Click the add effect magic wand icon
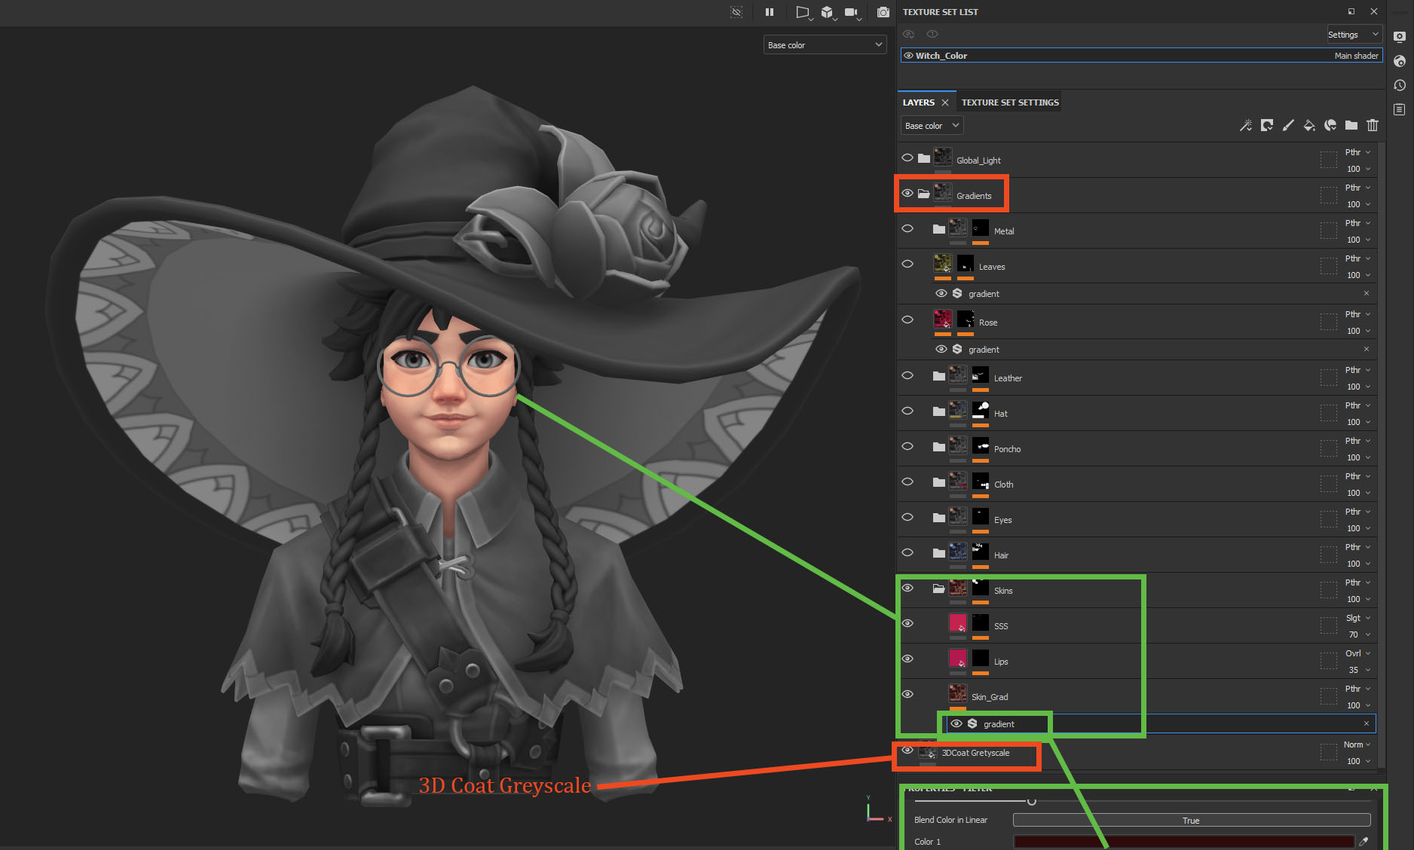Screen dimensions: 1414x850 [1245, 125]
